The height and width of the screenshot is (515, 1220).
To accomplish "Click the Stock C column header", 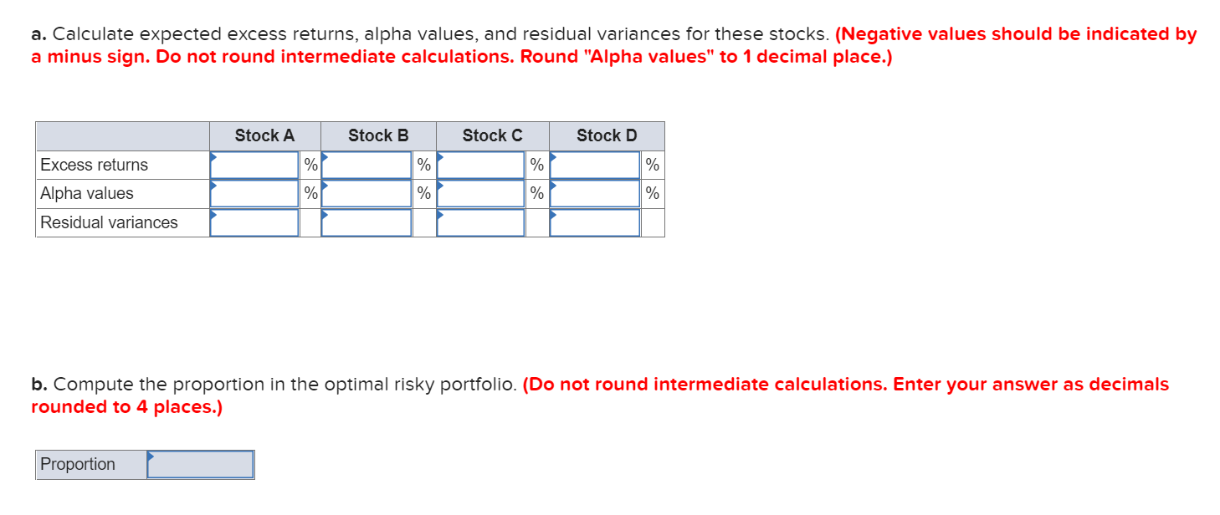I will [x=492, y=135].
